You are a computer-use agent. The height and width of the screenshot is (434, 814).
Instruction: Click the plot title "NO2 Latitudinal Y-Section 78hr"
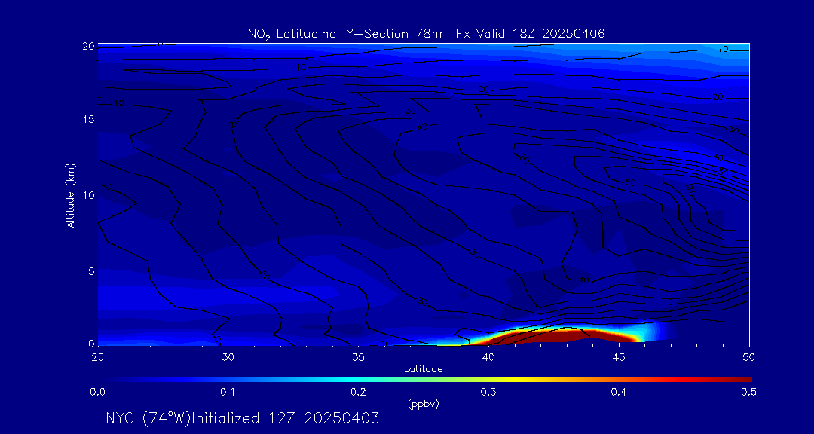pyautogui.click(x=344, y=34)
